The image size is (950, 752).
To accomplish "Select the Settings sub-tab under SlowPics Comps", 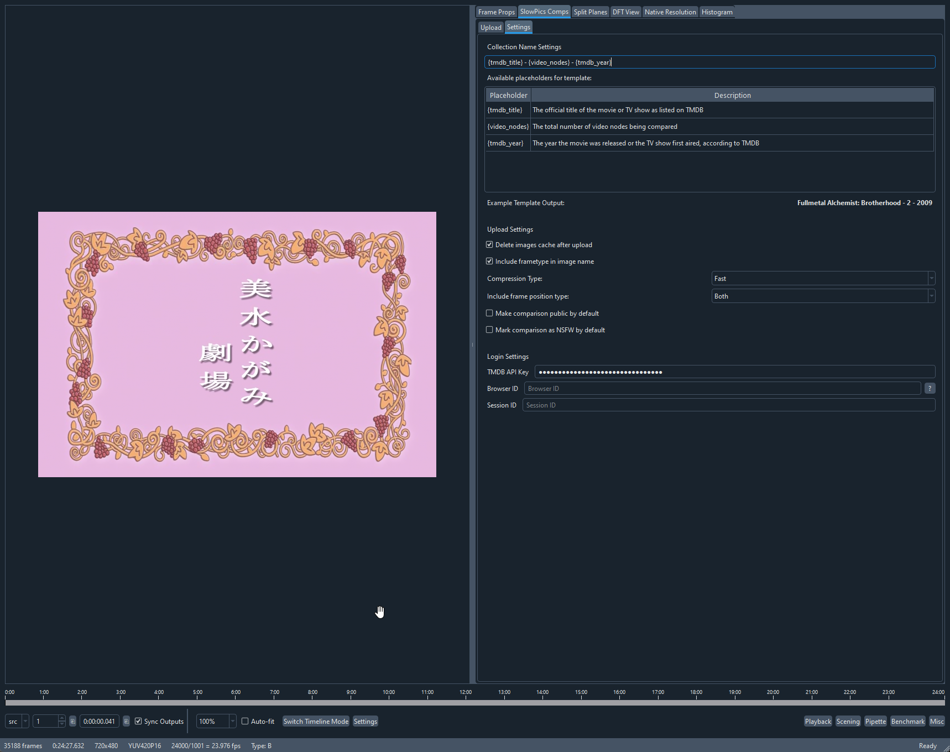I will click(x=518, y=27).
